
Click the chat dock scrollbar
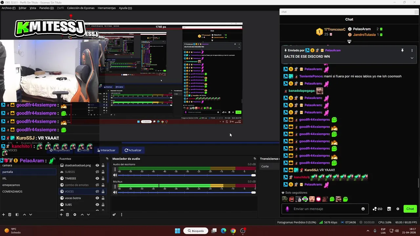418,183
